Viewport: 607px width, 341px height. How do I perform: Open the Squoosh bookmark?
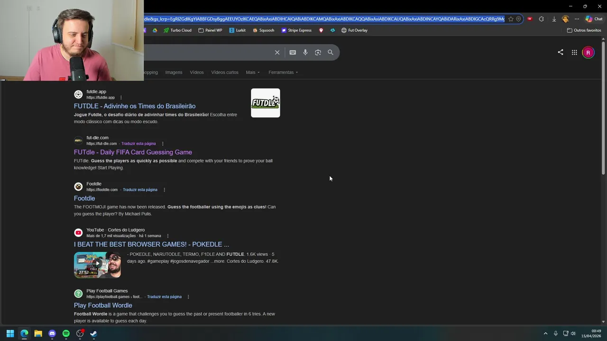click(x=263, y=30)
